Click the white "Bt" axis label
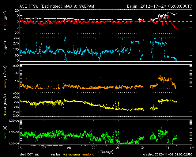This screenshot has width=196, height=157. point(5,29)
